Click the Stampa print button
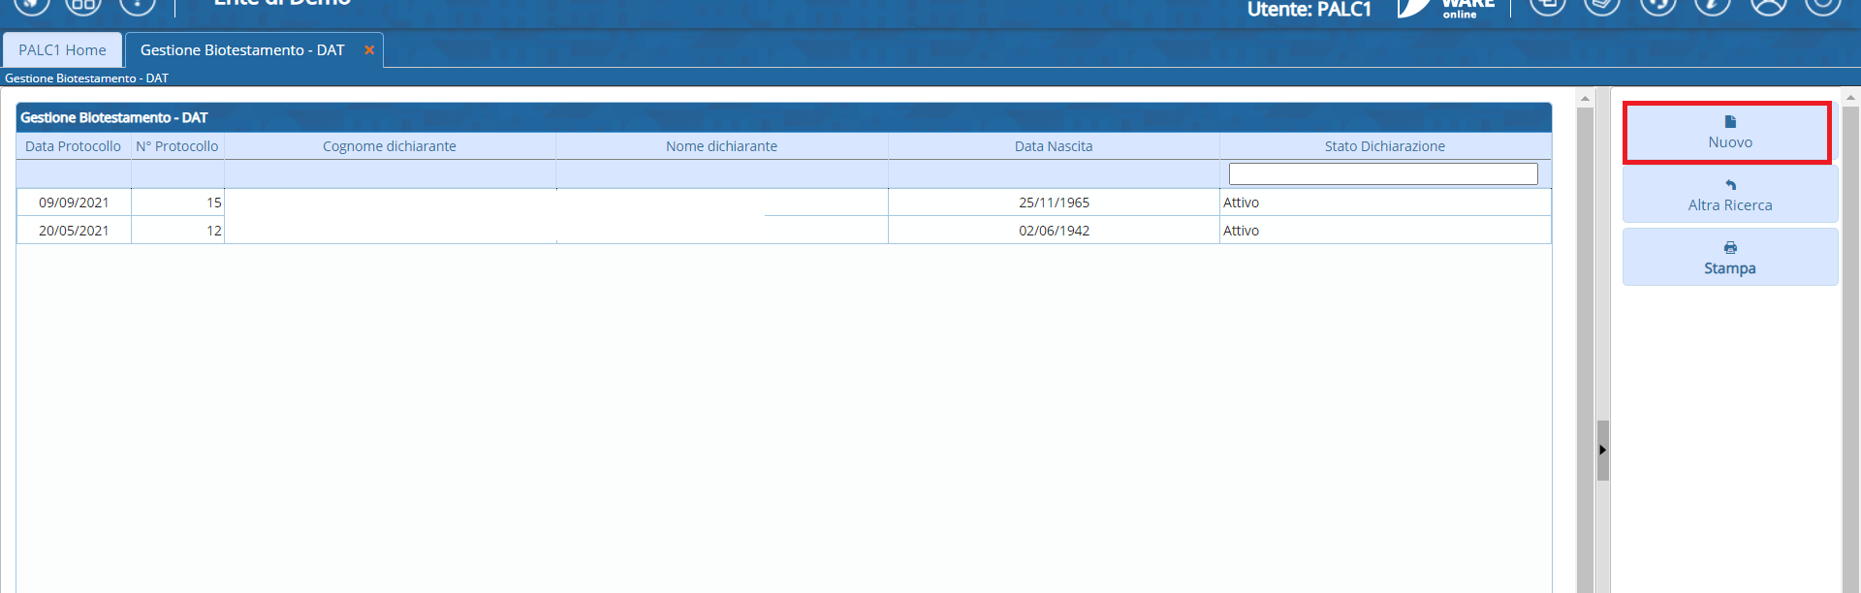1861x593 pixels. click(x=1730, y=258)
